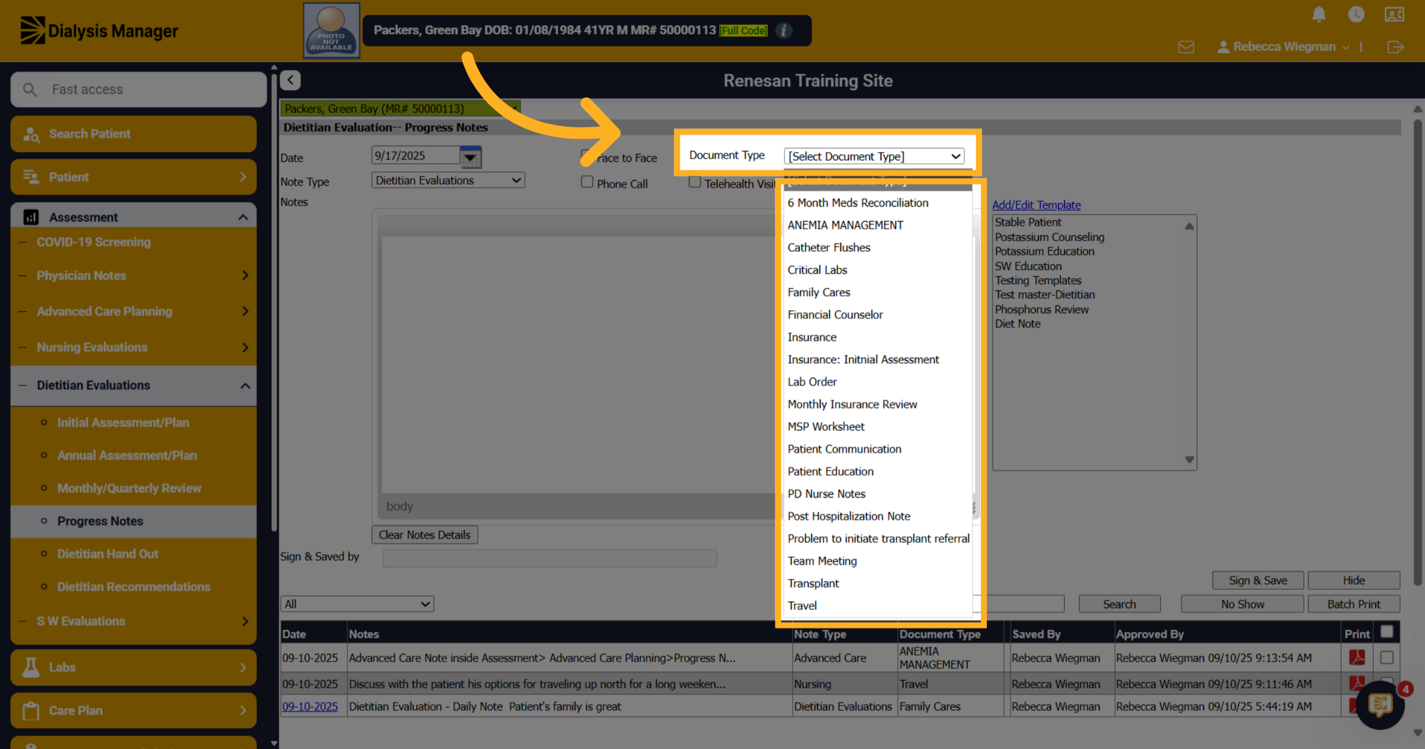Open the 09-10-2025 dated note link
Screen dimensions: 1425x749
(310, 706)
